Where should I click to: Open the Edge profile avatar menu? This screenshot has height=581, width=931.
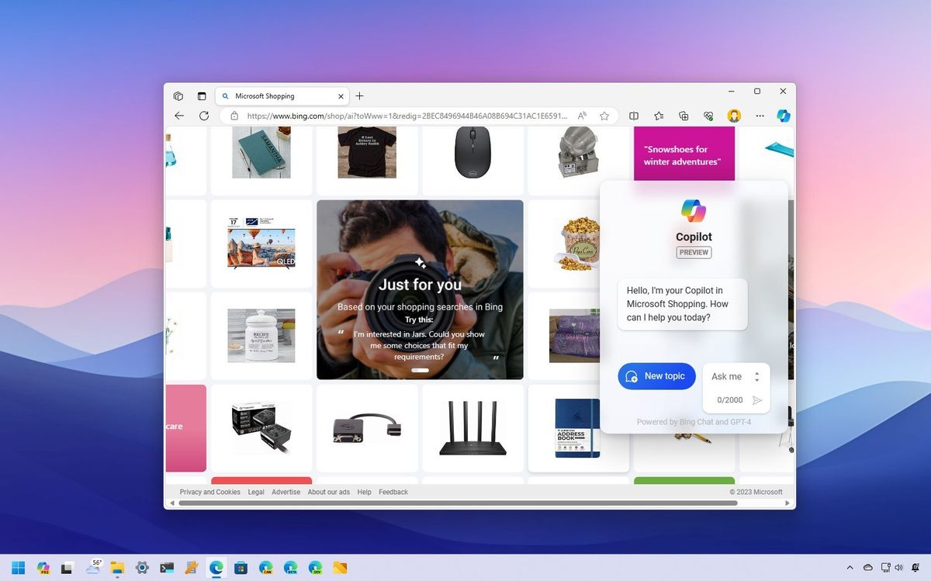(x=734, y=116)
